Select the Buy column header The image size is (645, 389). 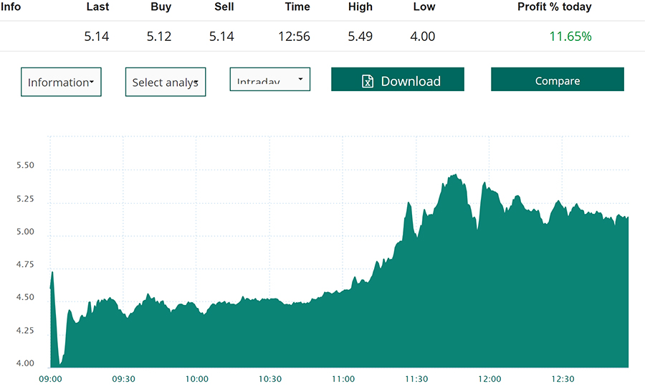[x=159, y=7]
